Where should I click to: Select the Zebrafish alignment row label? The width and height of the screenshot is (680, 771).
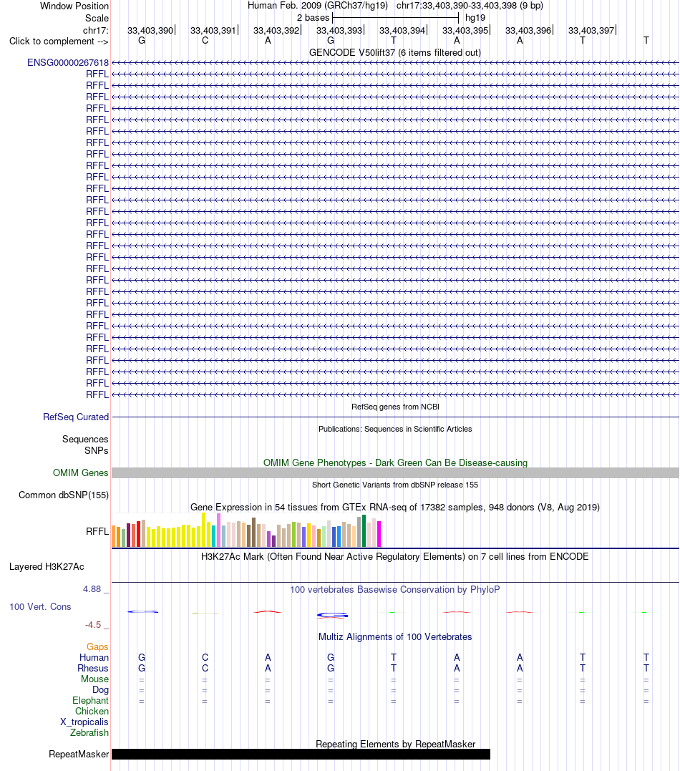tap(89, 732)
